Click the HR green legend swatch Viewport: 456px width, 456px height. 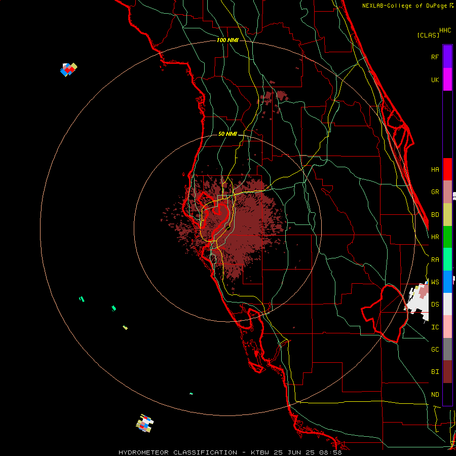click(x=447, y=237)
